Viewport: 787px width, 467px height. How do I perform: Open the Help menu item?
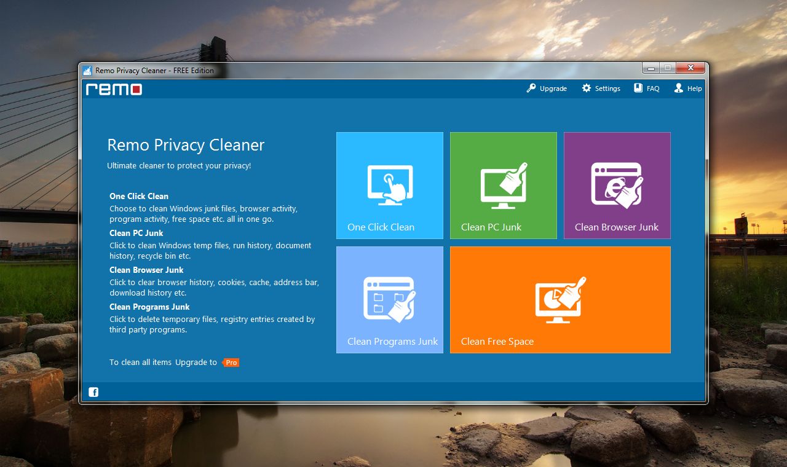pyautogui.click(x=687, y=88)
